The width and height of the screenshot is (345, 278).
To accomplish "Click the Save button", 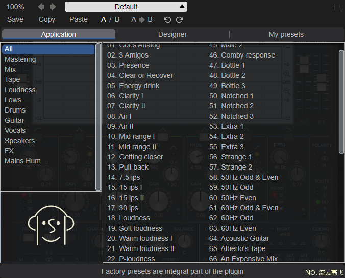I will 15,19.
